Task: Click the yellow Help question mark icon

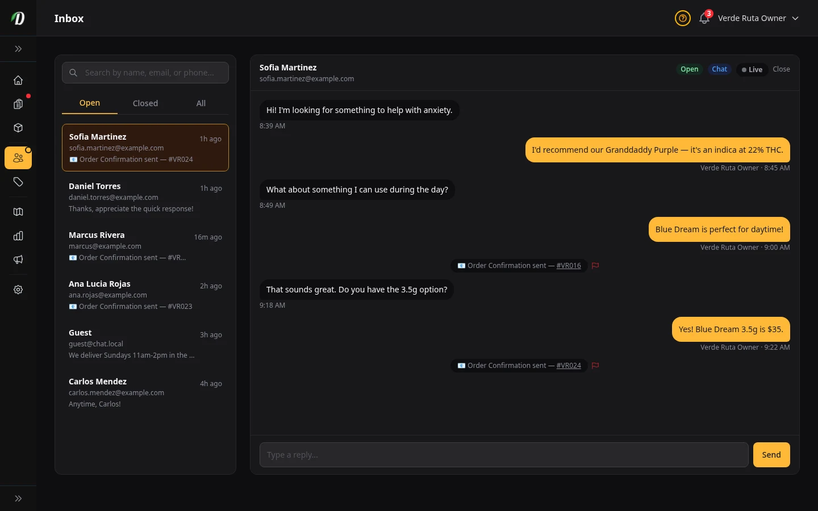Action: click(x=682, y=18)
